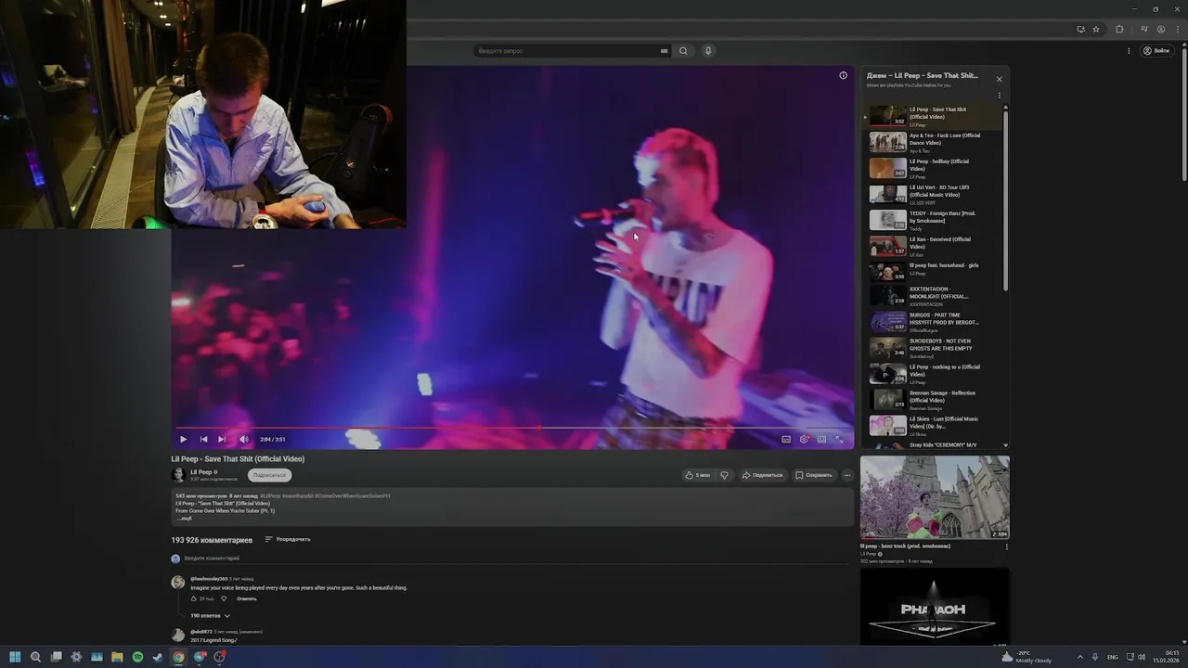Start voice search with microphone
Image resolution: width=1188 pixels, height=668 pixels.
tap(708, 51)
